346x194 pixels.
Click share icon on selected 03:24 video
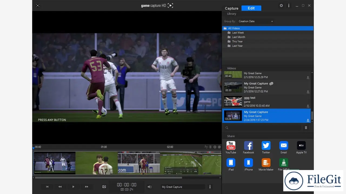[x=308, y=120]
